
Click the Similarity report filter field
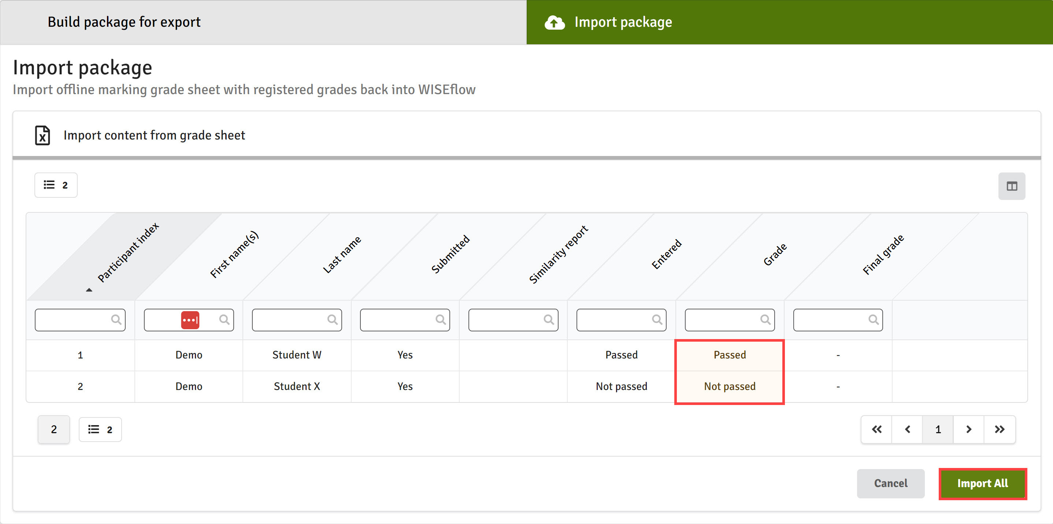coord(513,320)
